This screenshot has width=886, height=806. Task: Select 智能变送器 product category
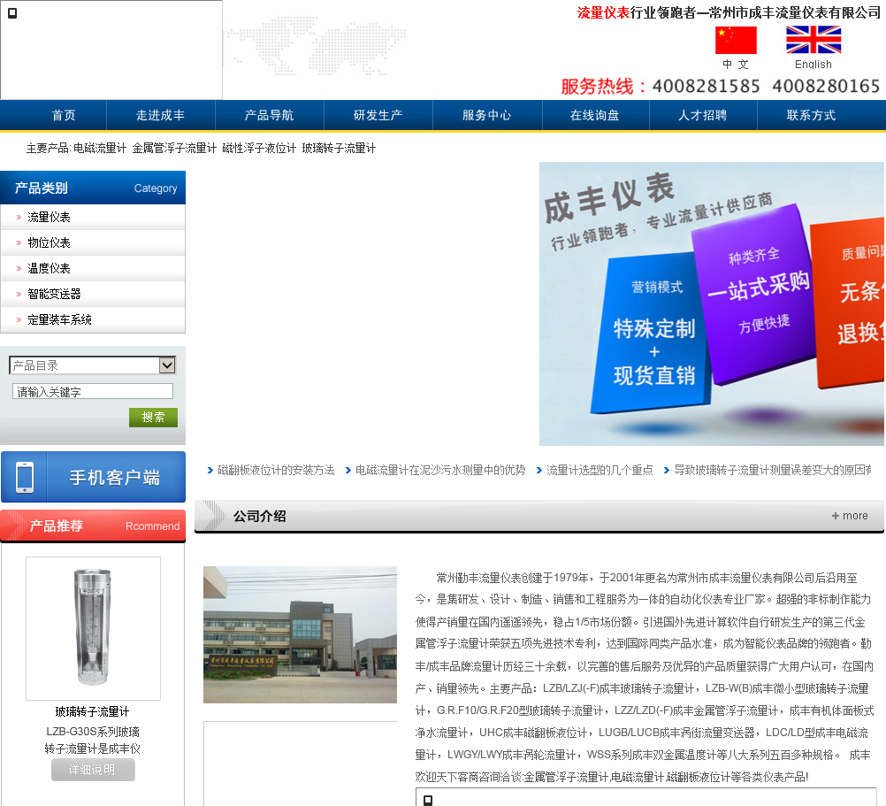click(54, 294)
